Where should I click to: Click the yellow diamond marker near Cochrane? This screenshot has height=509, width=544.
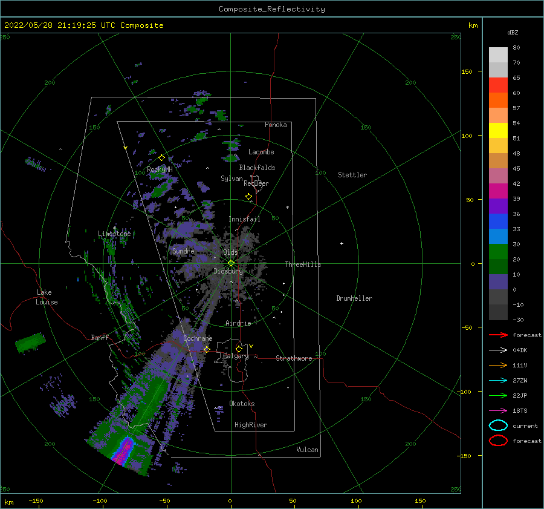(207, 349)
